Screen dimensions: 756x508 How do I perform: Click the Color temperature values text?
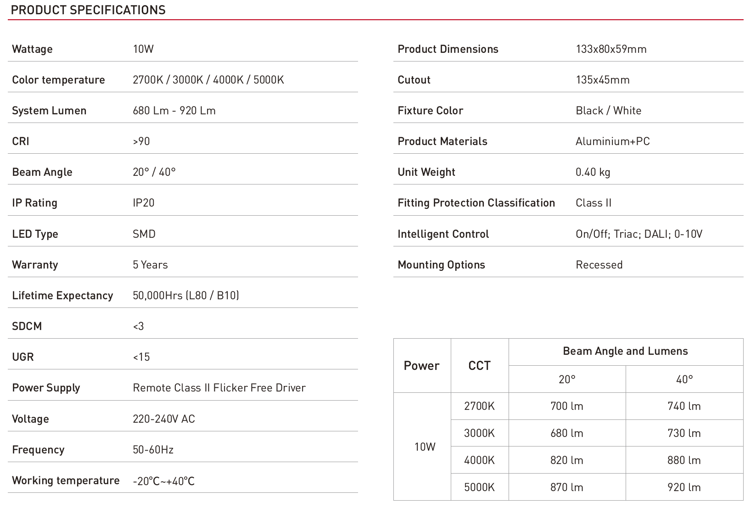pyautogui.click(x=208, y=80)
